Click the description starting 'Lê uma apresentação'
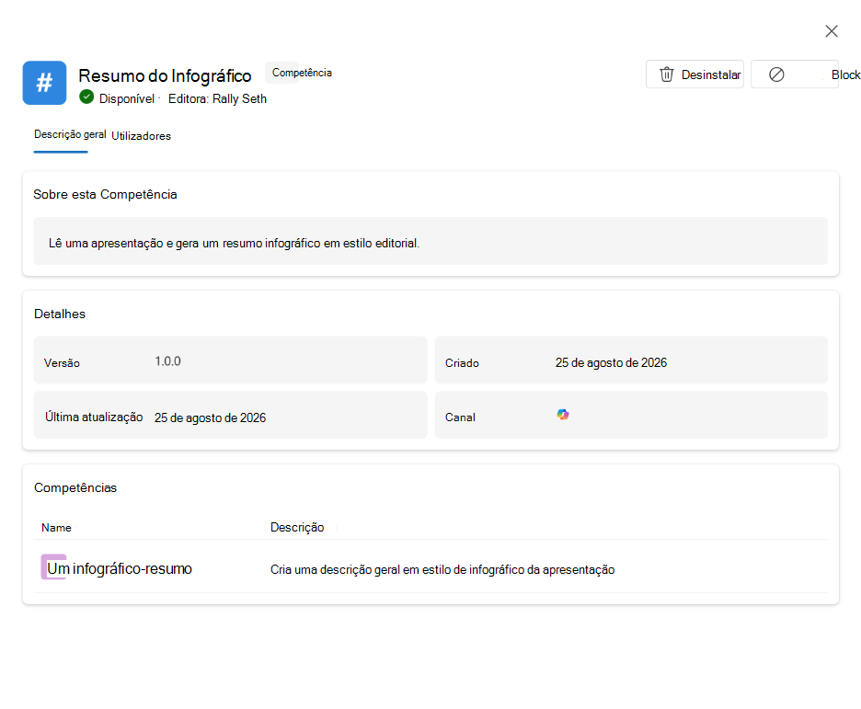The height and width of the screenshot is (709, 861). click(234, 243)
